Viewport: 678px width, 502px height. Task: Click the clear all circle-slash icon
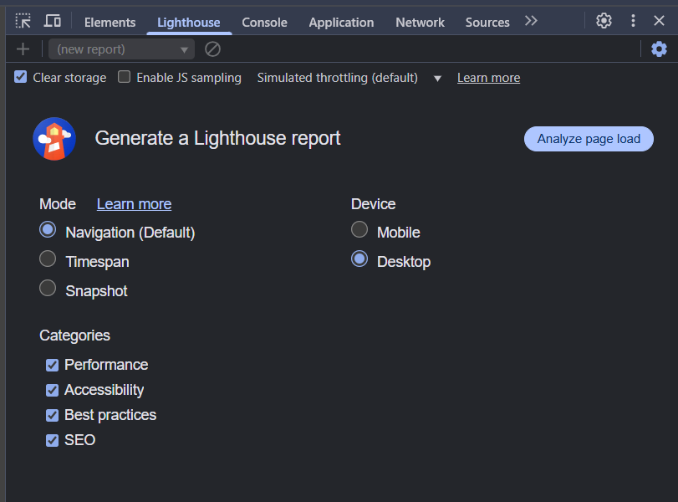tap(212, 49)
